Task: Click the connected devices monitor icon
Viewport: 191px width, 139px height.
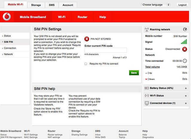Action: tap(147, 103)
